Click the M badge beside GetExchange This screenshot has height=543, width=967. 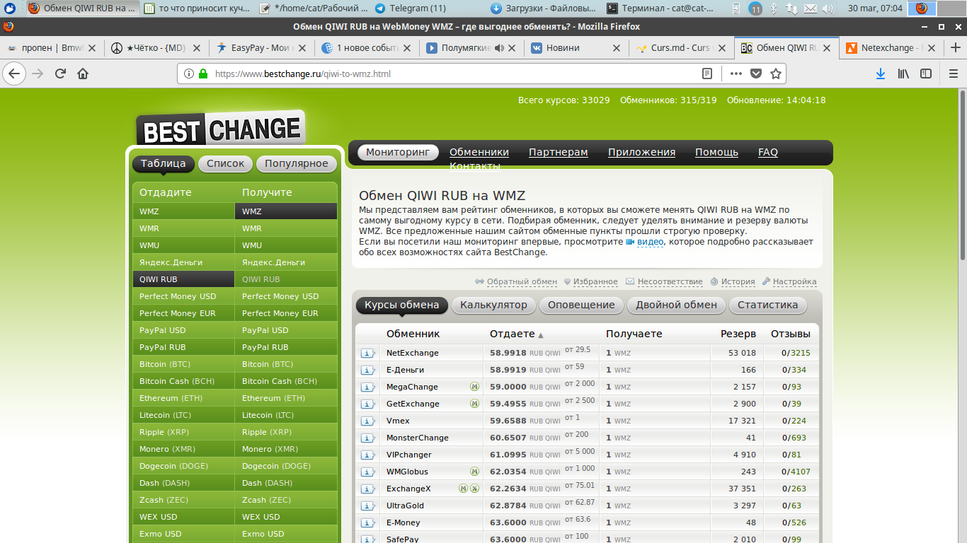pos(474,404)
